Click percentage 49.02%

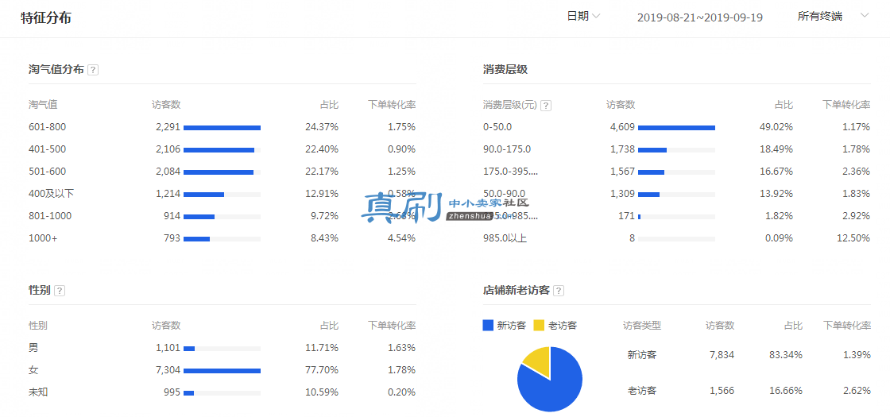pos(776,127)
